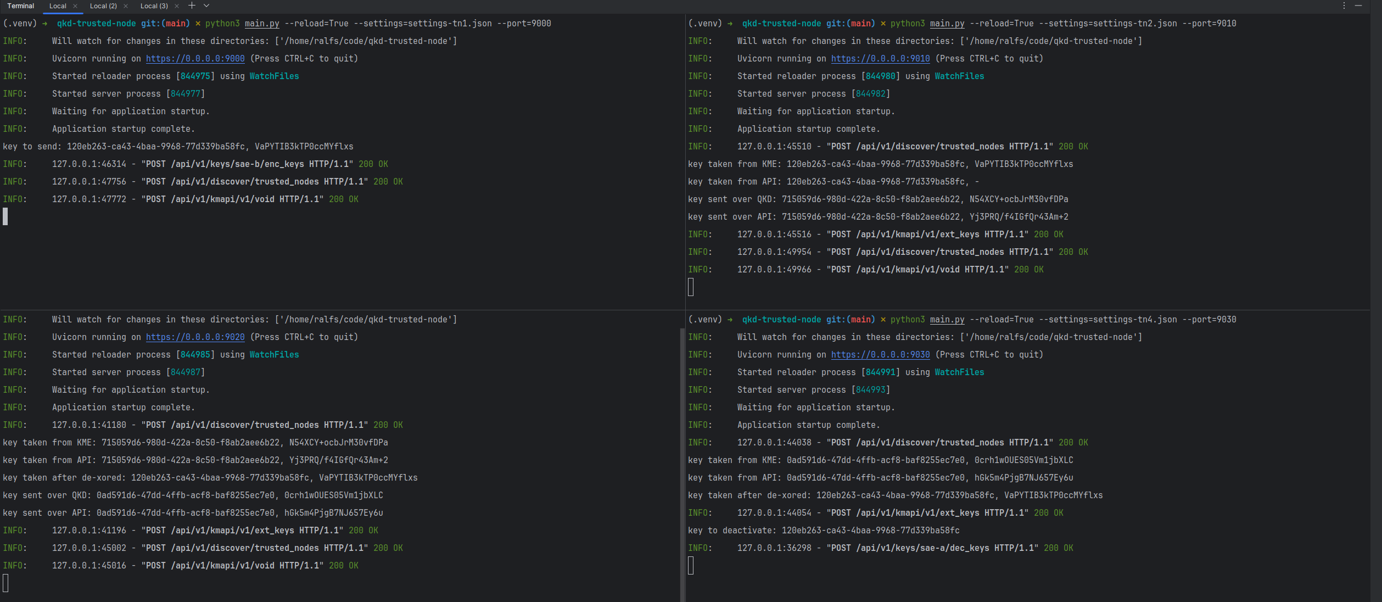Click 'key sent over QKD: 715059d6' line
Image resolution: width=1382 pixels, height=602 pixels.
(878, 199)
